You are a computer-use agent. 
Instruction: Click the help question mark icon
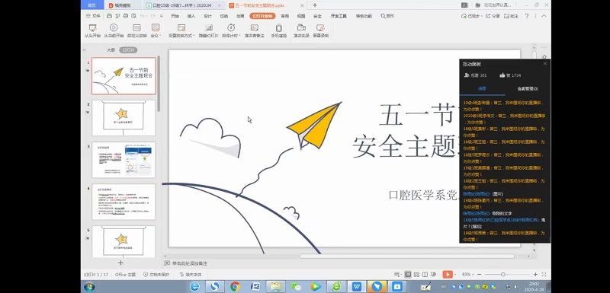tap(527, 16)
